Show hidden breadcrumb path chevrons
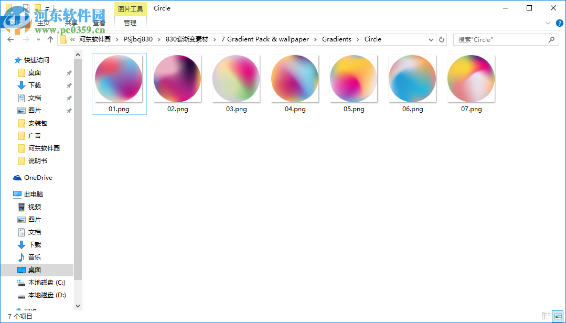The width and height of the screenshot is (566, 323). click(x=72, y=39)
